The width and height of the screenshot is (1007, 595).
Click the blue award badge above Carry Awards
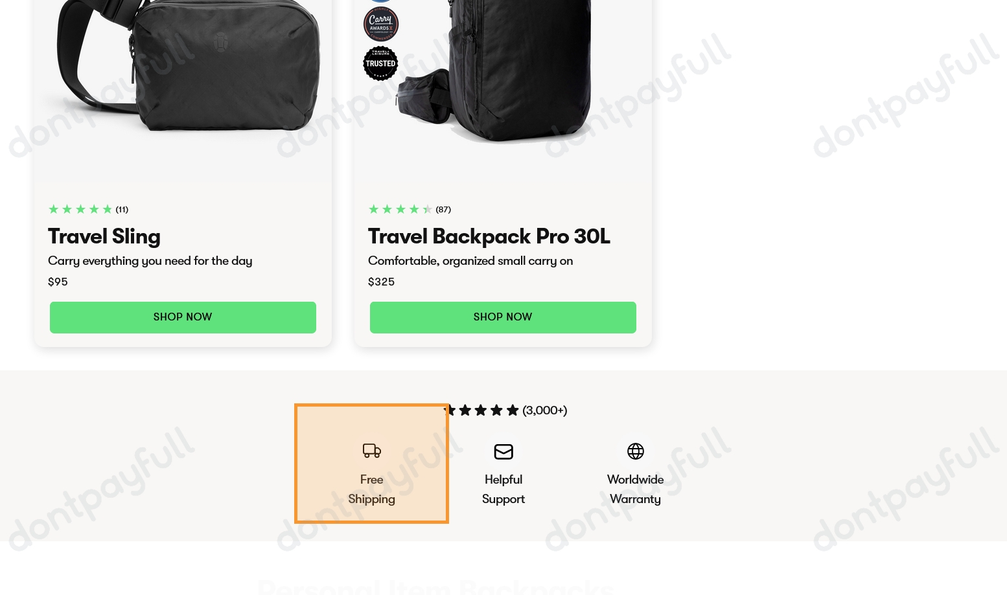[x=380, y=1]
